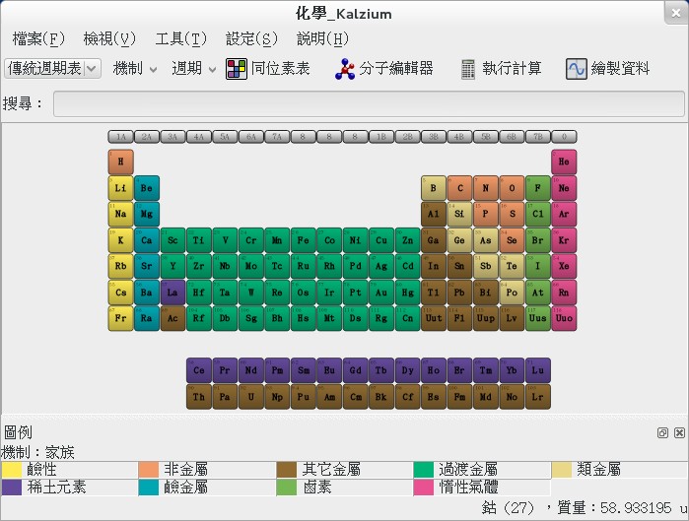The image size is (689, 521).
Task: Pick the Fluorine (F) element tile
Action: [538, 188]
